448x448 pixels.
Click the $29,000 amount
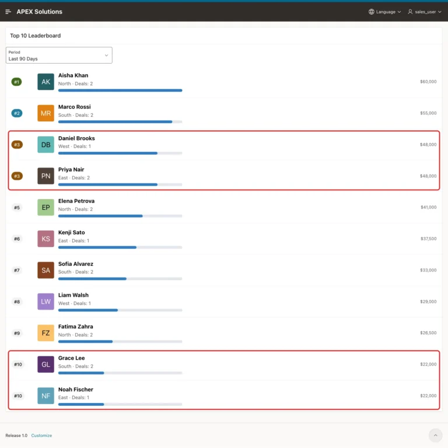(x=428, y=301)
